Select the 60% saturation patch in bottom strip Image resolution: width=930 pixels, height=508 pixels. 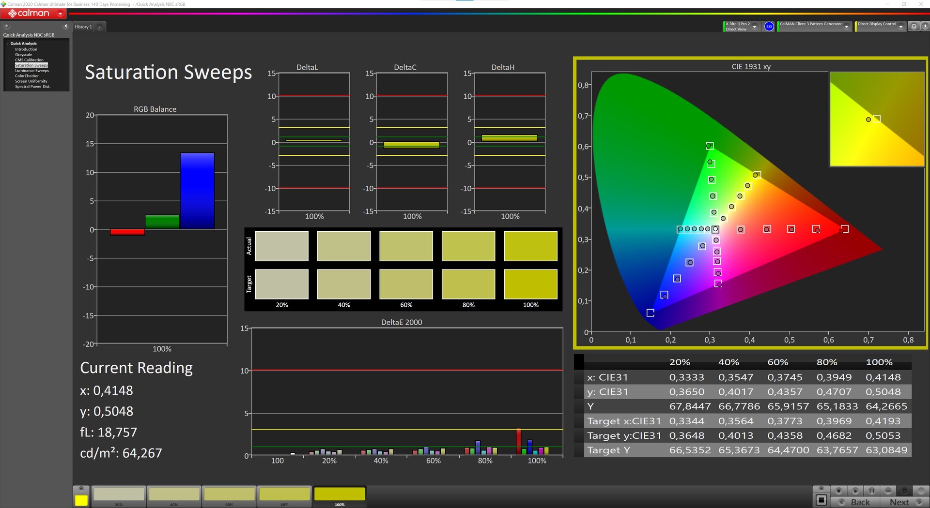tap(229, 496)
